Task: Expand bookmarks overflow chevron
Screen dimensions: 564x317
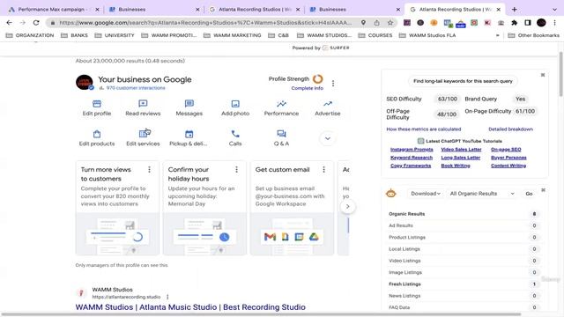Action: coord(497,35)
